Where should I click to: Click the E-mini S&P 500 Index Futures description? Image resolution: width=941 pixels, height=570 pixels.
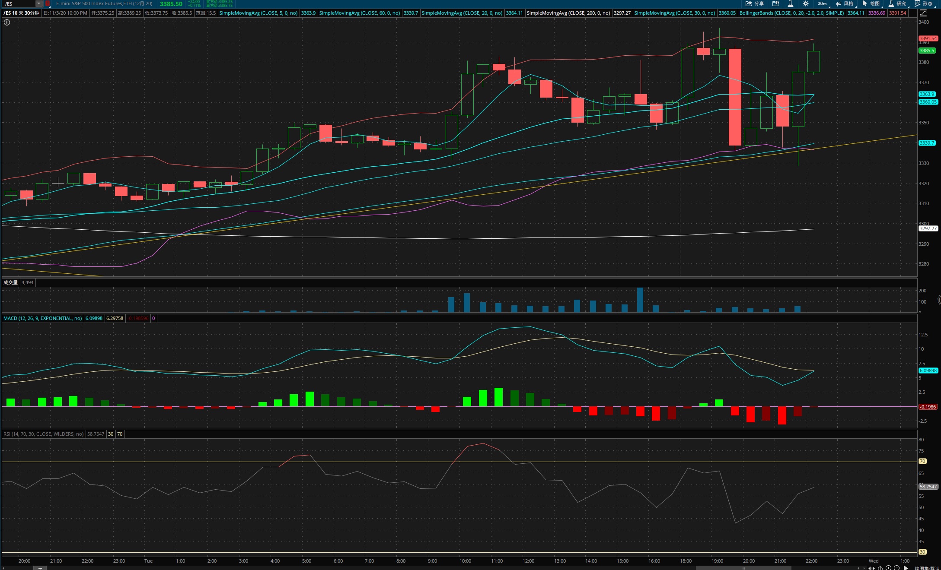pos(104,3)
